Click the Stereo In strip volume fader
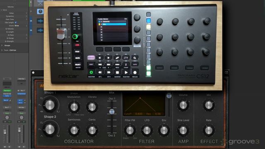 tap(5, 132)
